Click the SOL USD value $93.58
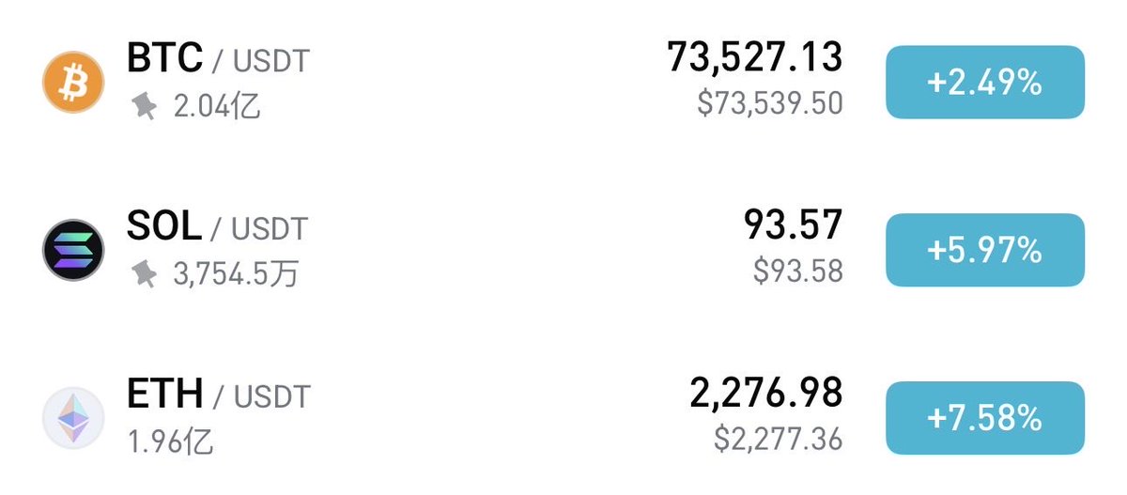The height and width of the screenshot is (495, 1127). pyautogui.click(x=797, y=271)
